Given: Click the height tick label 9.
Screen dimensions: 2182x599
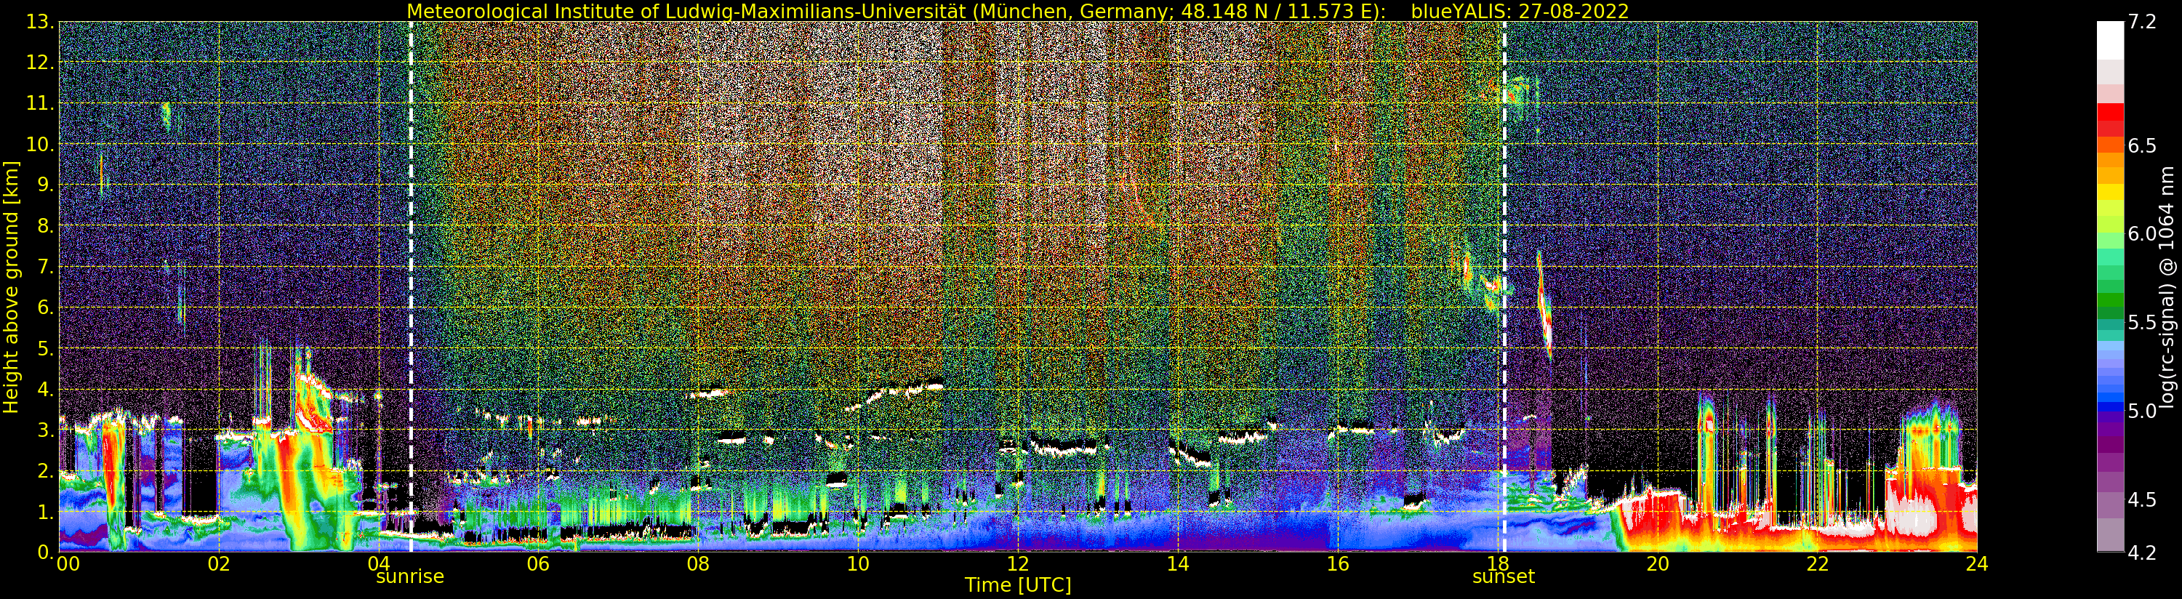Looking at the screenshot, I should pyautogui.click(x=44, y=185).
